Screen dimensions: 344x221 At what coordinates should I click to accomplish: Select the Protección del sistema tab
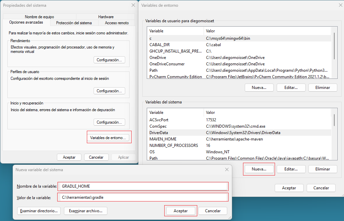click(x=74, y=23)
